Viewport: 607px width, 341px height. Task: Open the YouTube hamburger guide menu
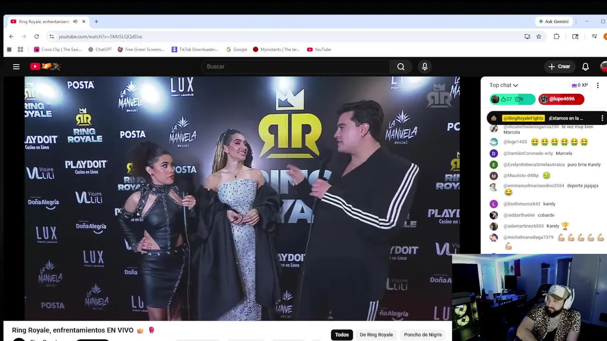point(16,67)
